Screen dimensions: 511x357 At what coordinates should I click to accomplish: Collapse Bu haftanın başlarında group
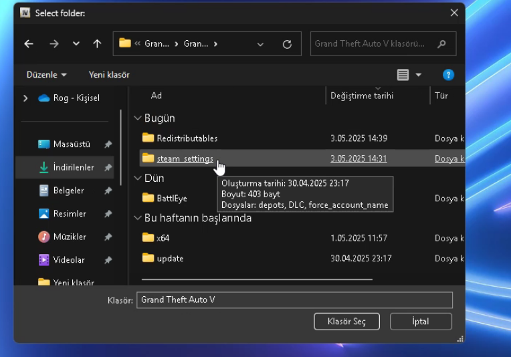click(x=138, y=218)
